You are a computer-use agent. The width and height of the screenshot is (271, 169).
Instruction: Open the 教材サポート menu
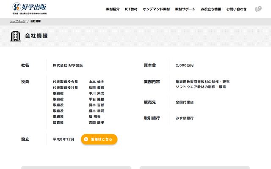[185, 9]
